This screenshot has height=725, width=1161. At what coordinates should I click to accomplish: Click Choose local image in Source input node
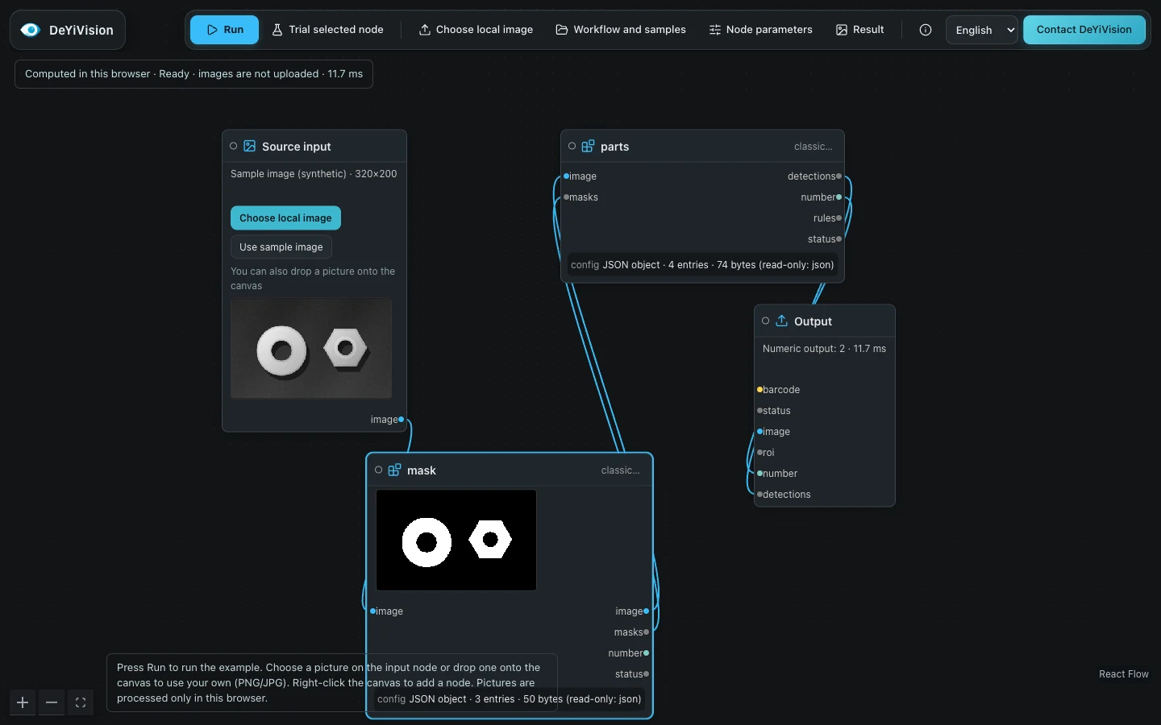[285, 218]
